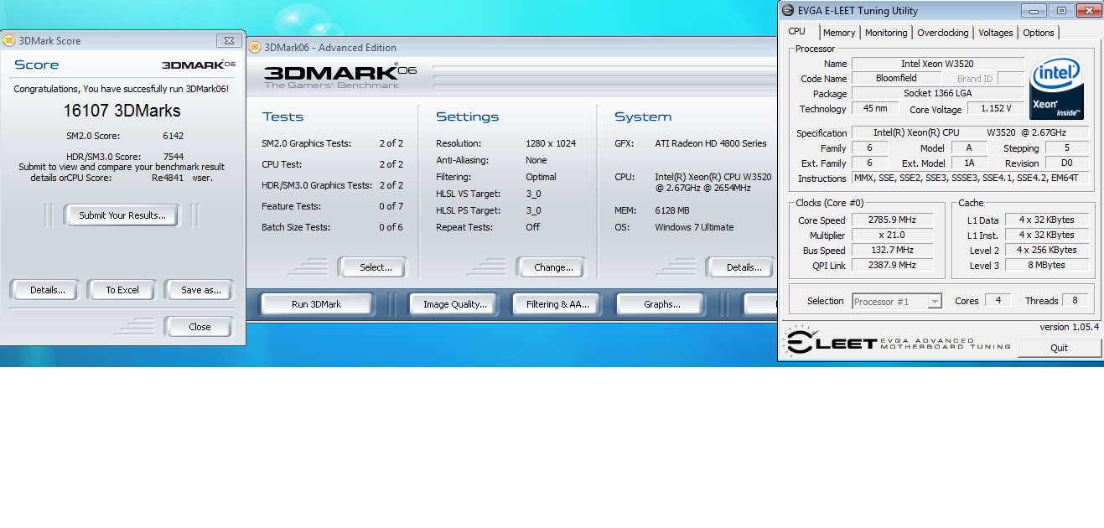This screenshot has height=528, width=1104.
Task: Click the Intel Xeon inside logo
Action: click(1055, 87)
